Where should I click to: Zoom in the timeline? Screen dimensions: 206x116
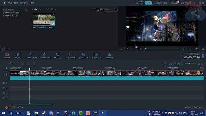pyautogui.click(x=182, y=64)
